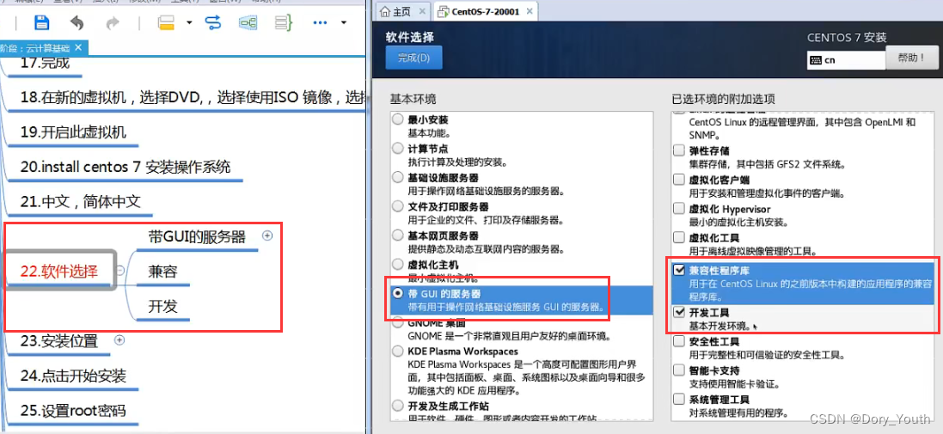
Task: Choose the 基础设施服务器 environment option
Action: click(x=397, y=177)
